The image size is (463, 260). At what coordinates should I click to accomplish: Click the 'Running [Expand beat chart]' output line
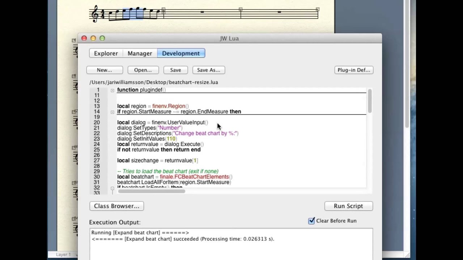pyautogui.click(x=140, y=233)
